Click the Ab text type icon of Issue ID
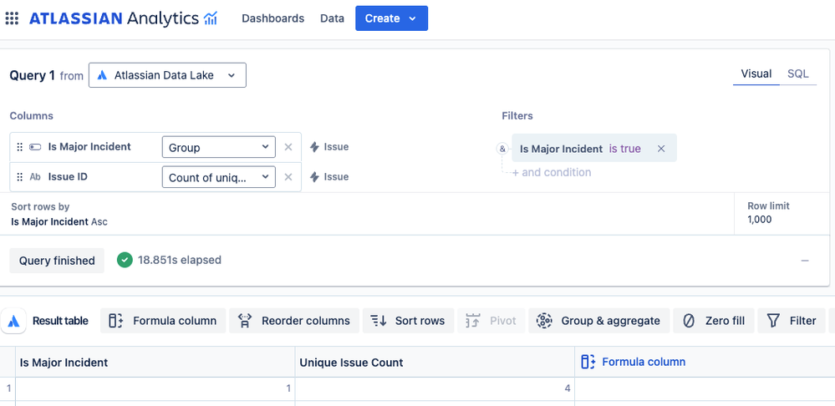 [x=35, y=177]
